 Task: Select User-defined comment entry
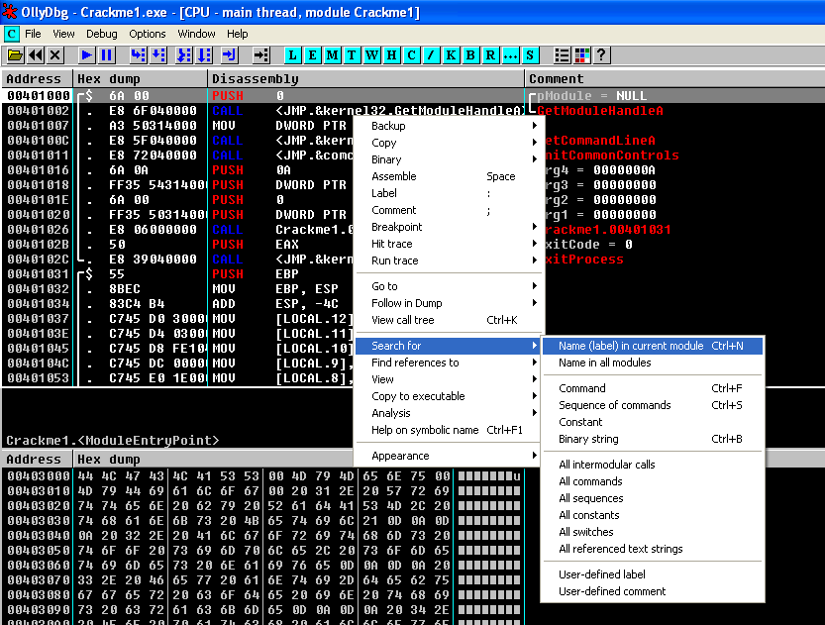653,591
